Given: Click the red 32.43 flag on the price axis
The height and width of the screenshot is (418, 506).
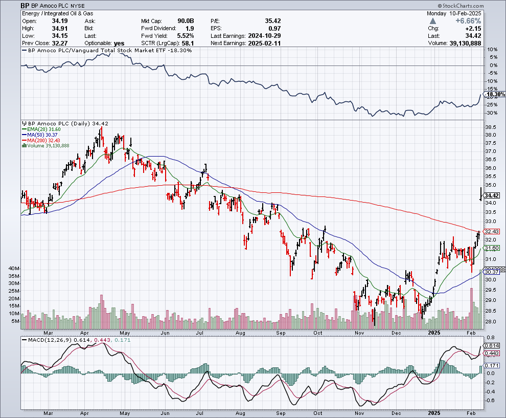Looking at the screenshot, I should (492, 231).
